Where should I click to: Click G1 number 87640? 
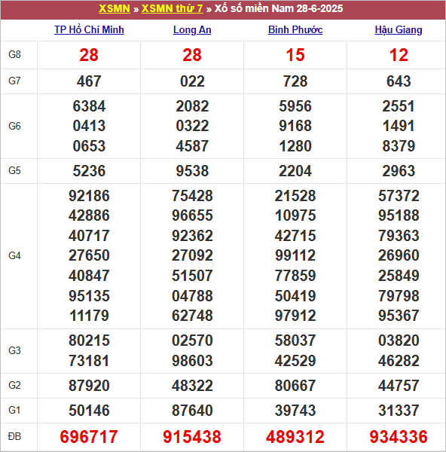(192, 411)
